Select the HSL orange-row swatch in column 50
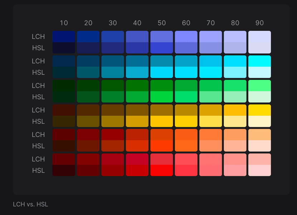Image resolution: width=297 pixels, height=215 pixels. click(162, 146)
